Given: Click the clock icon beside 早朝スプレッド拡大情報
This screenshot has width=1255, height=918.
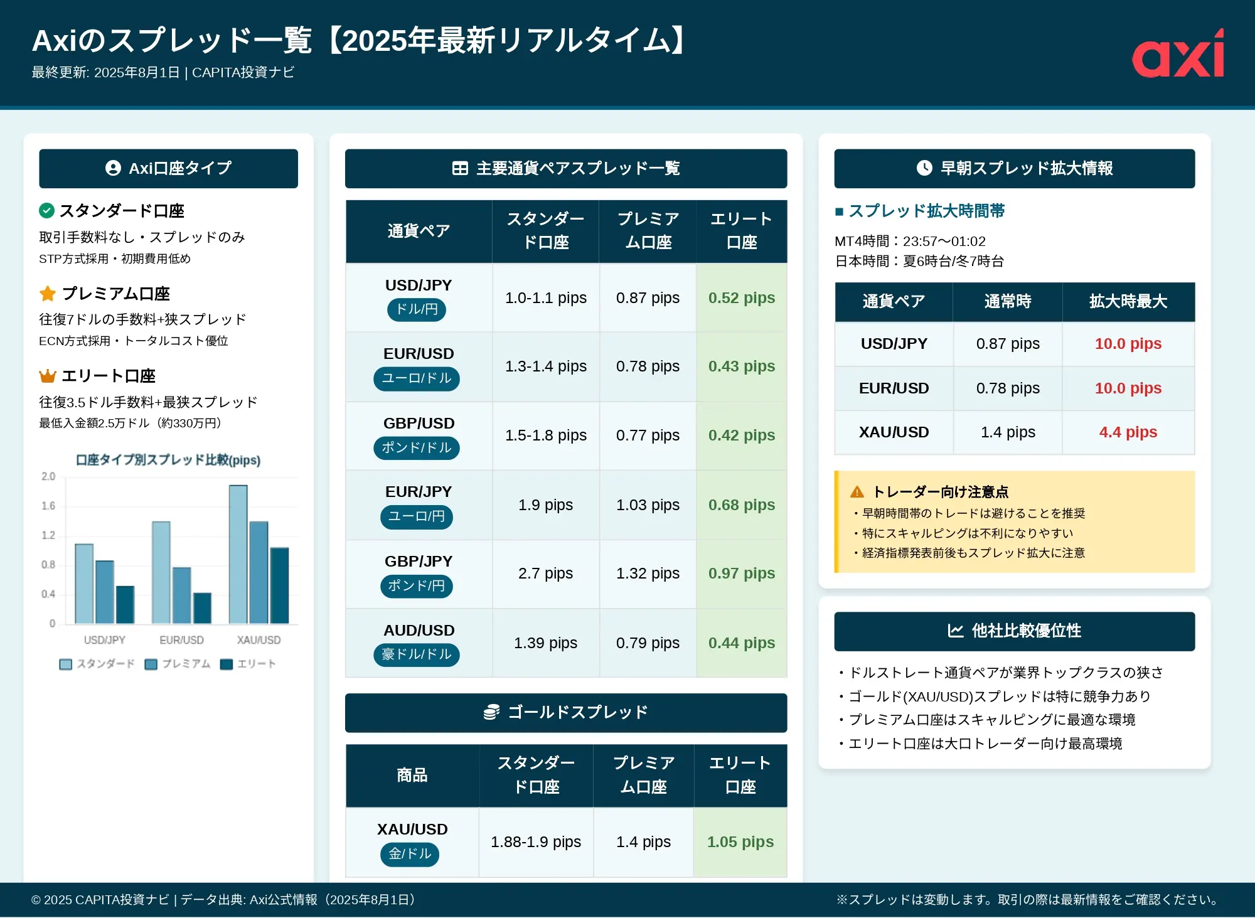Looking at the screenshot, I should click(x=924, y=168).
